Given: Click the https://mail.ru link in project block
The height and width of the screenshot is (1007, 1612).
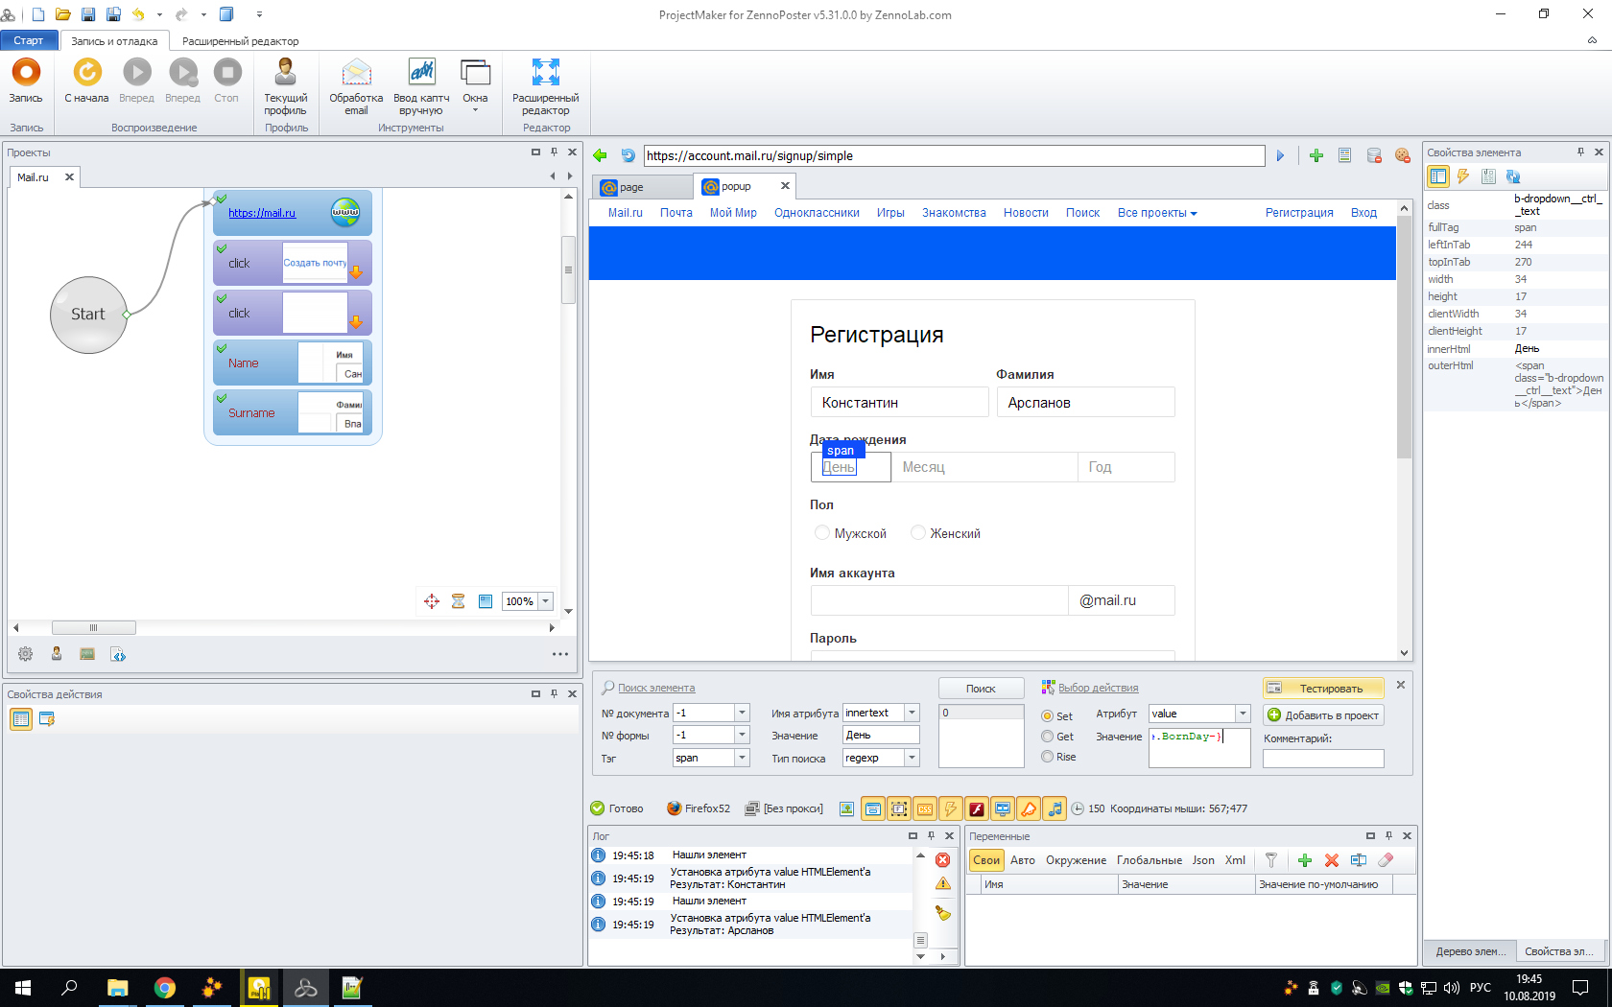Looking at the screenshot, I should click(262, 213).
